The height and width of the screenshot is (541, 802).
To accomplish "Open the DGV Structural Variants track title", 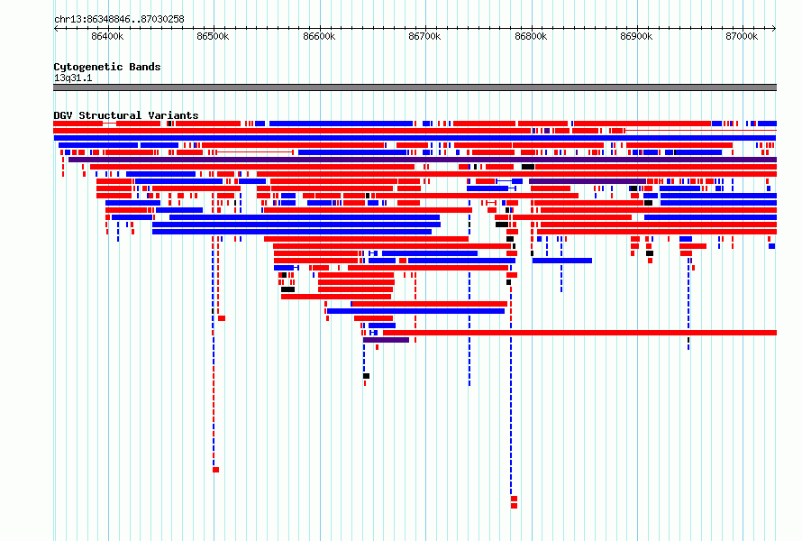I will (x=126, y=115).
